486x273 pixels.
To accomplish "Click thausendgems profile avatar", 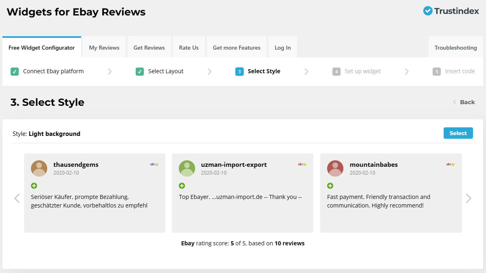I will tap(39, 168).
